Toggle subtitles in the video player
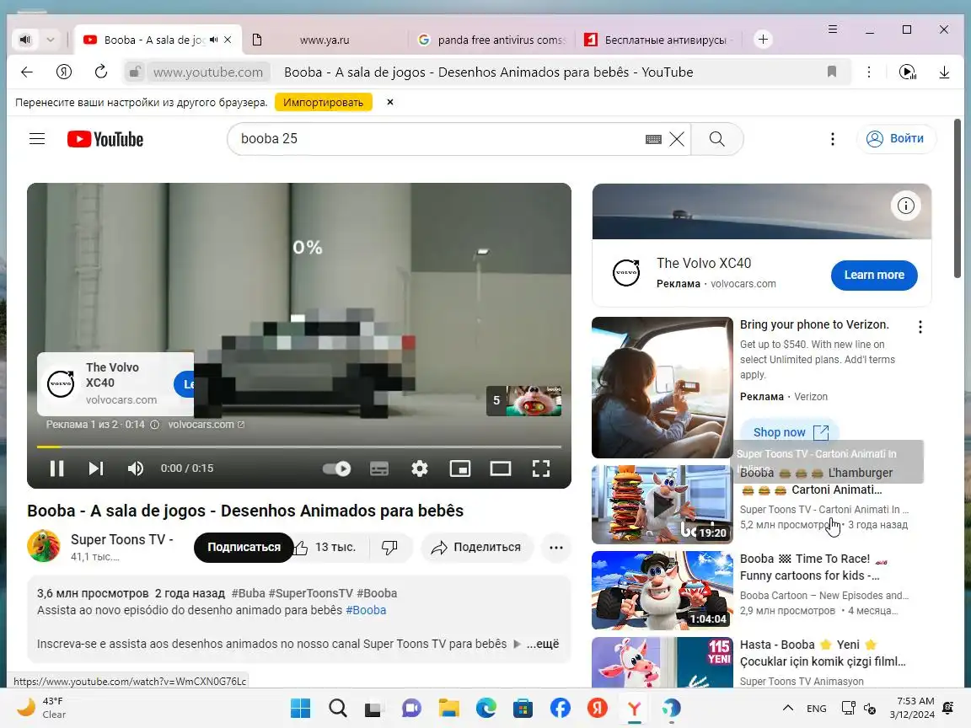This screenshot has width=971, height=728. click(379, 468)
